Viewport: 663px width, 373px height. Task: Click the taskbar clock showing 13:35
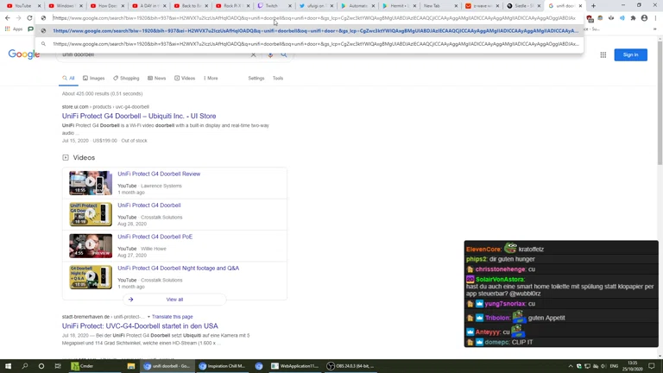pyautogui.click(x=632, y=366)
